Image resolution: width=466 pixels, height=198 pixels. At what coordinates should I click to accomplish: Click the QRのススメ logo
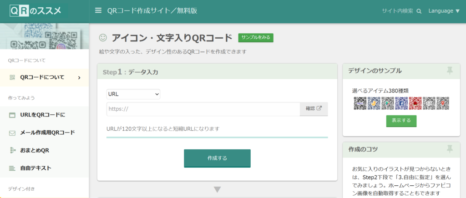point(35,11)
